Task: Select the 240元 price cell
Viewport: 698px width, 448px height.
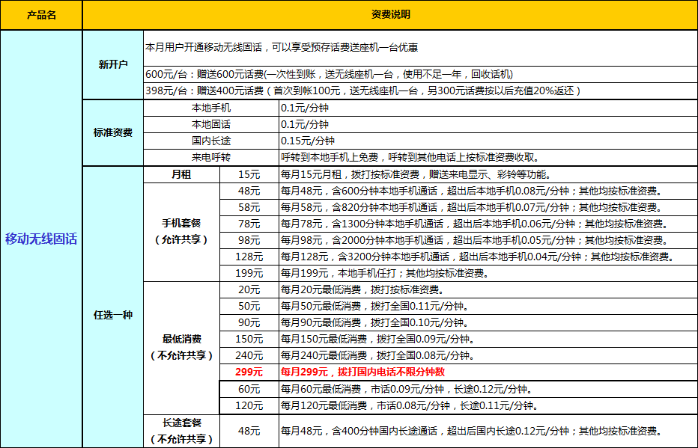Action: point(249,355)
